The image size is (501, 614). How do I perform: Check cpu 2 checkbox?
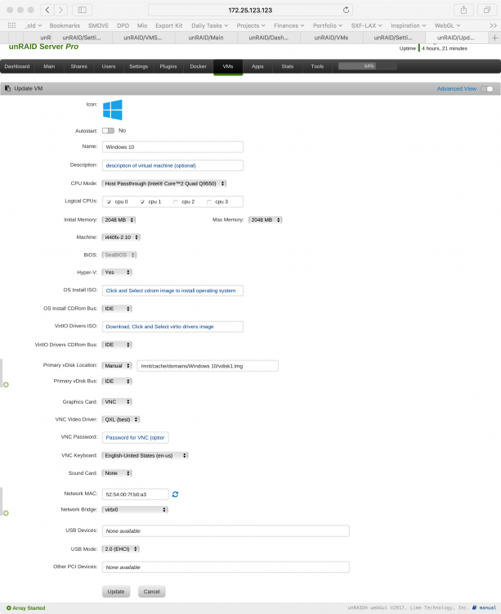click(176, 202)
